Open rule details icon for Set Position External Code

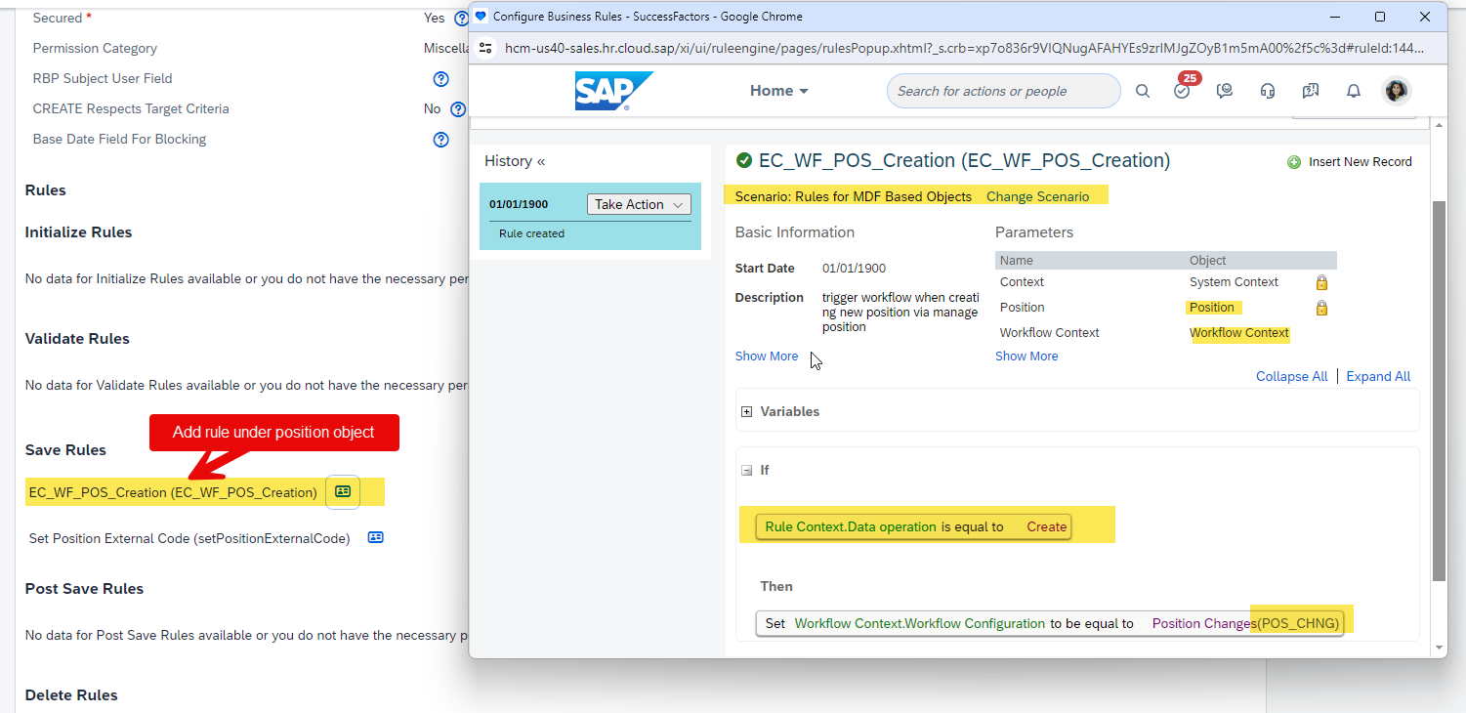(376, 537)
